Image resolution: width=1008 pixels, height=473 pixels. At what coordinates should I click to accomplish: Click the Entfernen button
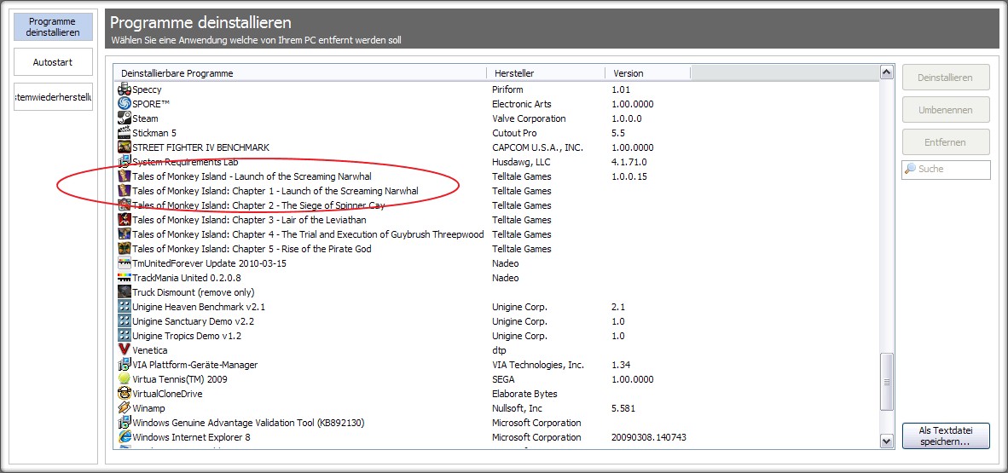946,142
